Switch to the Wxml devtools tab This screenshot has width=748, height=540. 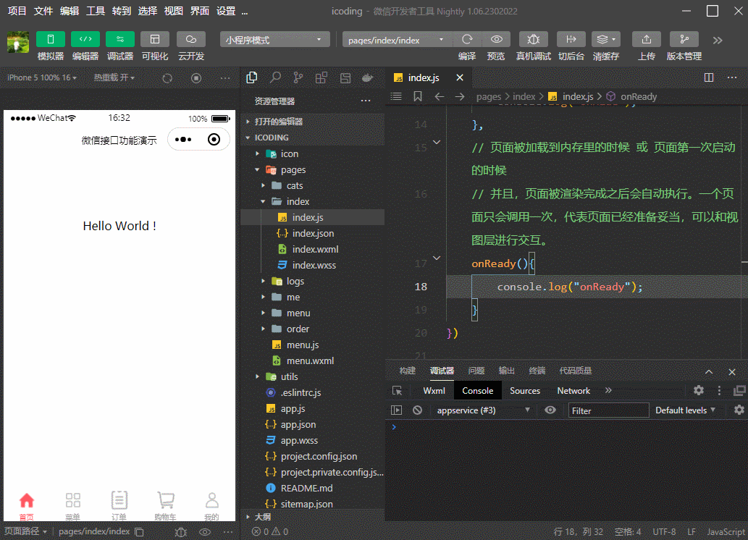tap(434, 391)
